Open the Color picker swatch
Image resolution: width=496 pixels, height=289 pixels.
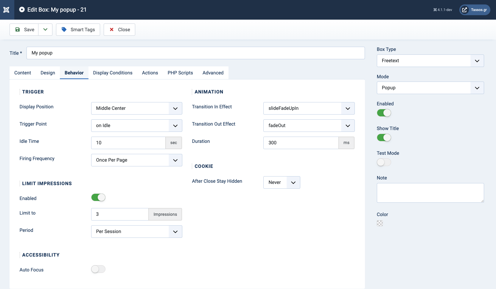pos(380,223)
